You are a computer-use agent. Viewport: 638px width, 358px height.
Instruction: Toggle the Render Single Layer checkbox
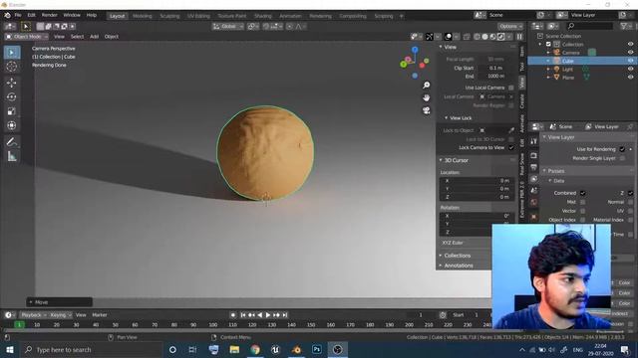[x=622, y=158]
